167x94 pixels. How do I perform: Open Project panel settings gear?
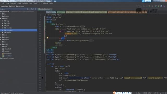(33, 9)
